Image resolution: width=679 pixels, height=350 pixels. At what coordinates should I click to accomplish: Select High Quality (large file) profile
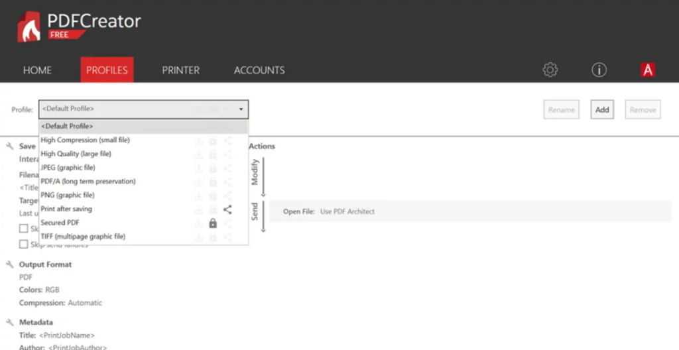click(x=143, y=154)
